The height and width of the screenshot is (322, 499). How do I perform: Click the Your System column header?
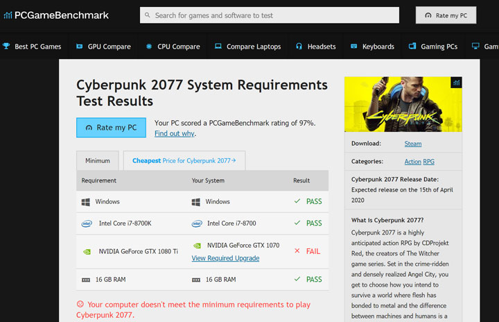click(x=208, y=180)
